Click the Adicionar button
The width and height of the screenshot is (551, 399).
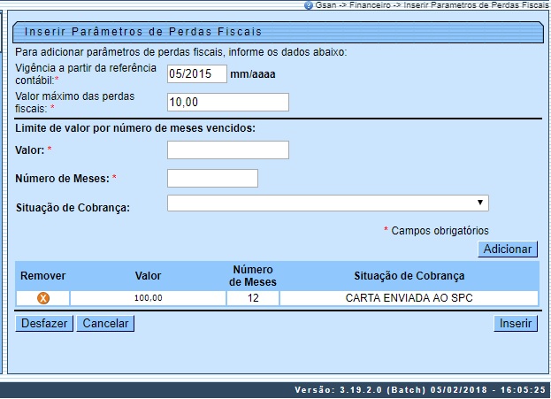point(508,249)
